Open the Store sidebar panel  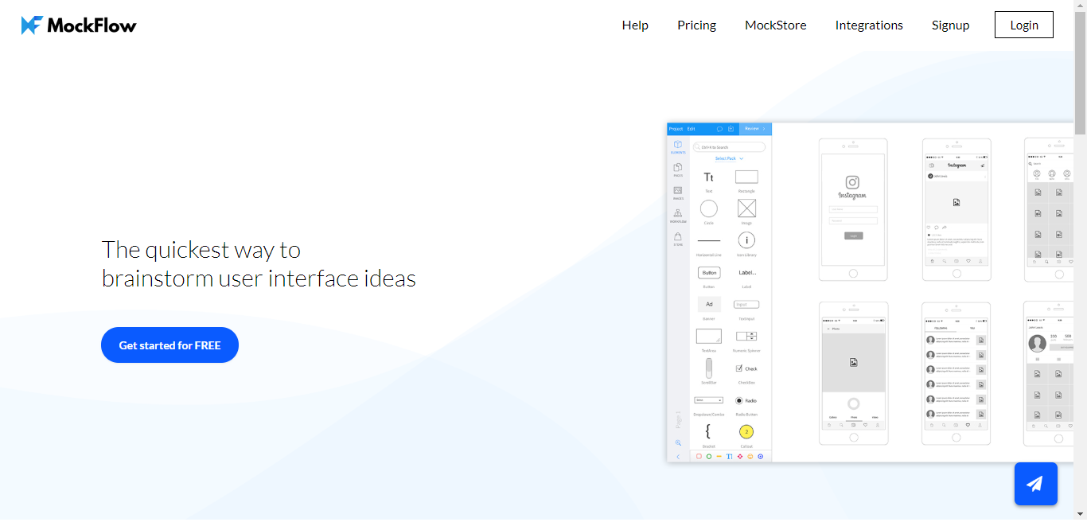(678, 239)
